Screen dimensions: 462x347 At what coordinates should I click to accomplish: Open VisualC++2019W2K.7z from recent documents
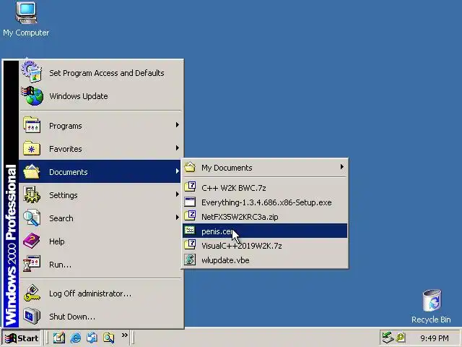pyautogui.click(x=265, y=246)
